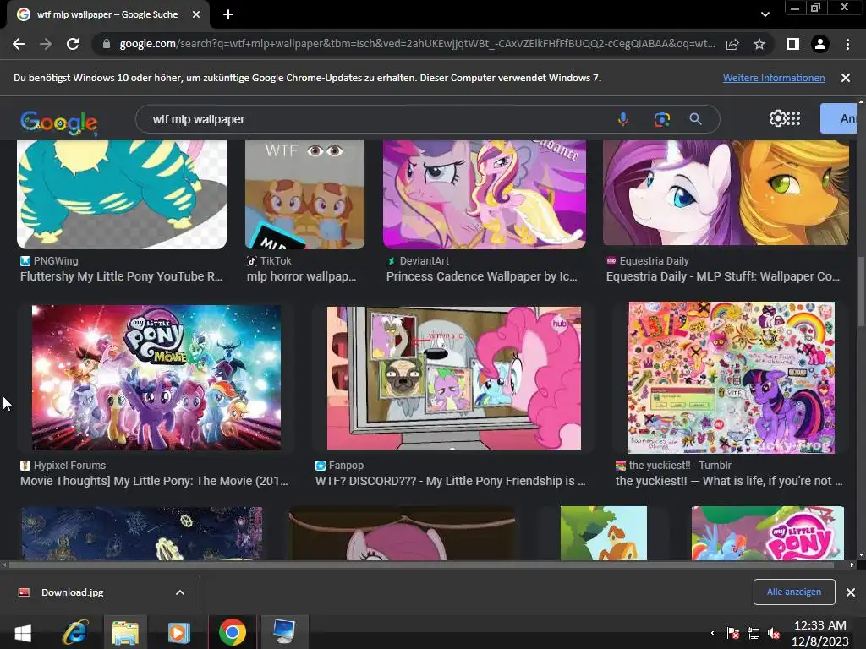The height and width of the screenshot is (649, 866).
Task: Click the magnifier search button
Action: coord(696,119)
